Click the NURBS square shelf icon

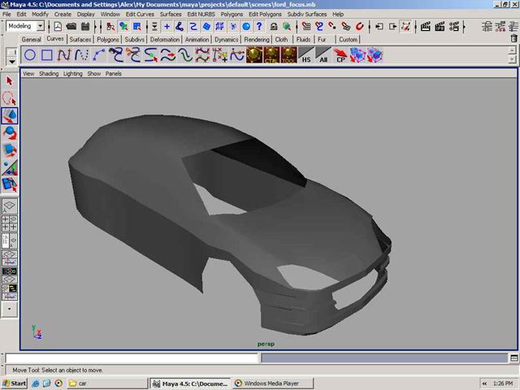click(47, 55)
